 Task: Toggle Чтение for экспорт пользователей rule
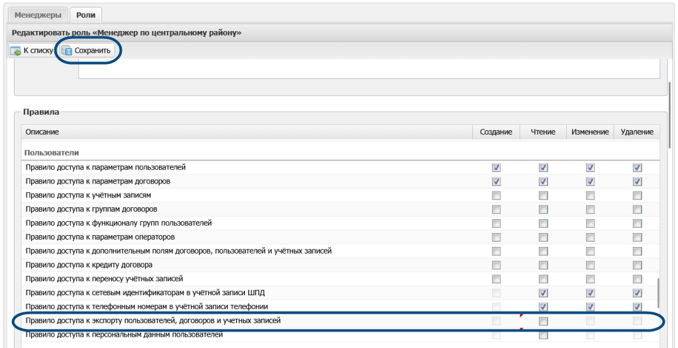543,321
